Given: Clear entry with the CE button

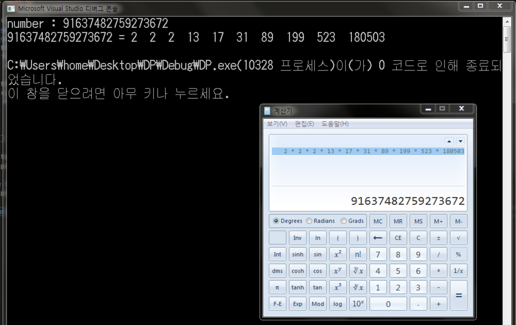Looking at the screenshot, I should click(398, 237).
